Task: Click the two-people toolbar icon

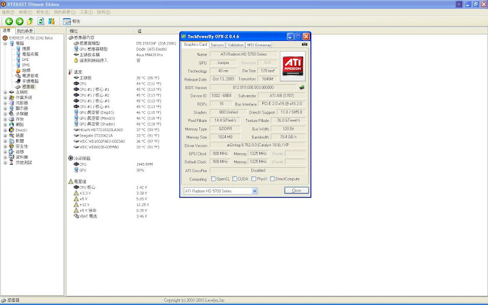Action: (x=51, y=21)
